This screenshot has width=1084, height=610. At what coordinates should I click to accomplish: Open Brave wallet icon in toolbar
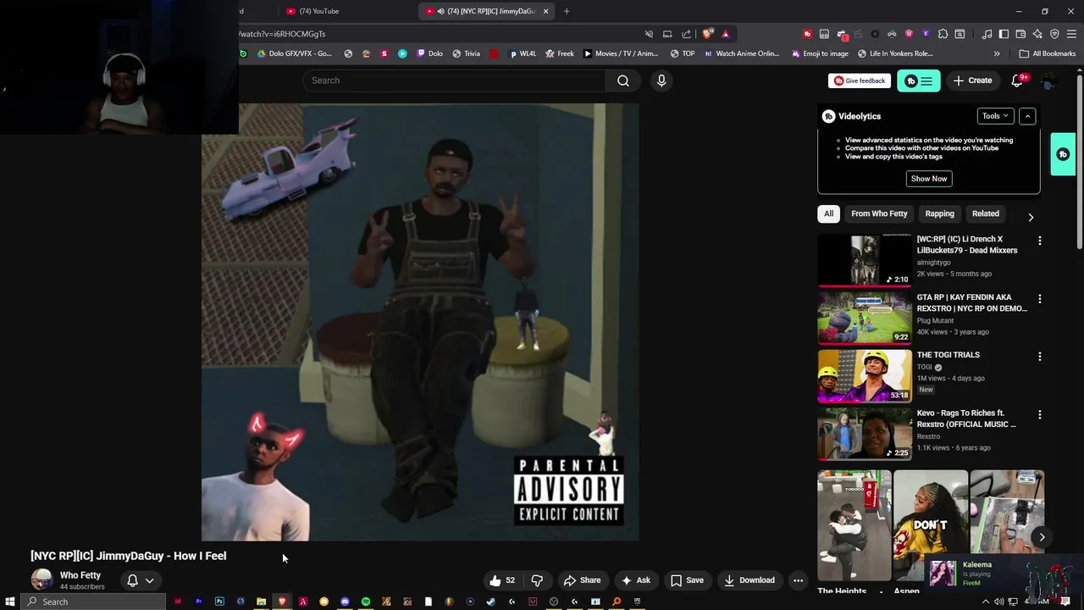click(x=1020, y=34)
